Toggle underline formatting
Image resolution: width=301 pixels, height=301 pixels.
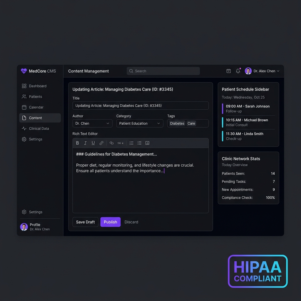tap(93, 143)
